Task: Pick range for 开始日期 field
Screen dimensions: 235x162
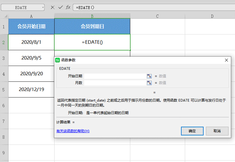Action: [x=149, y=76]
